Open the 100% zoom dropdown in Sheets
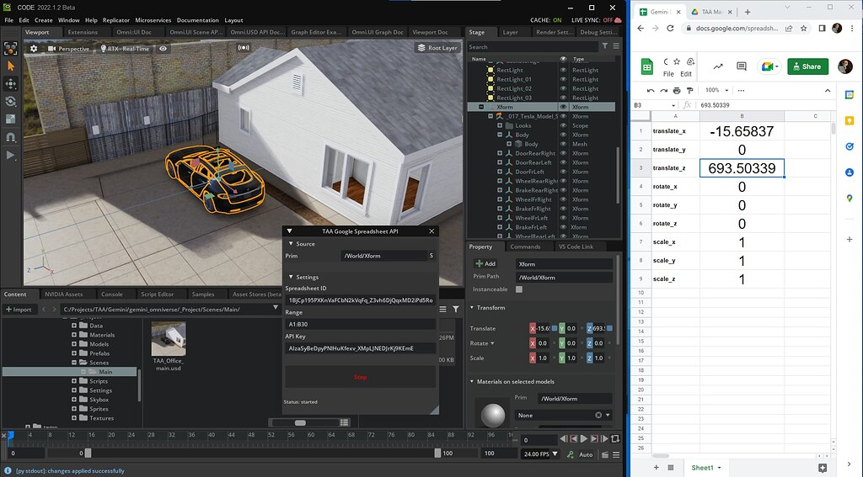 click(717, 90)
